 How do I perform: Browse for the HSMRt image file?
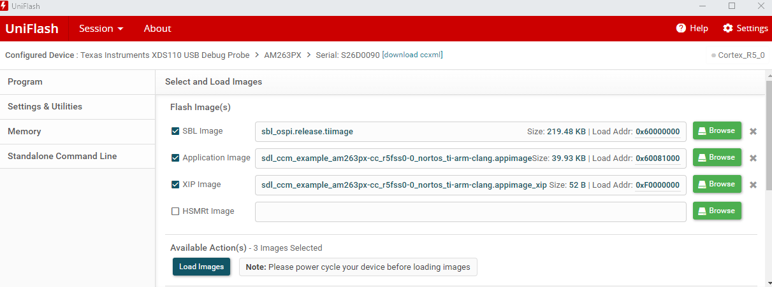pyautogui.click(x=717, y=211)
